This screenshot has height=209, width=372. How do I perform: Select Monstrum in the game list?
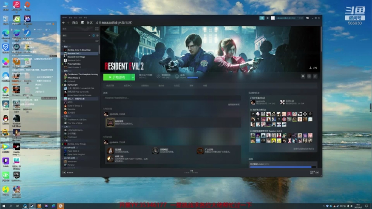(x=72, y=161)
